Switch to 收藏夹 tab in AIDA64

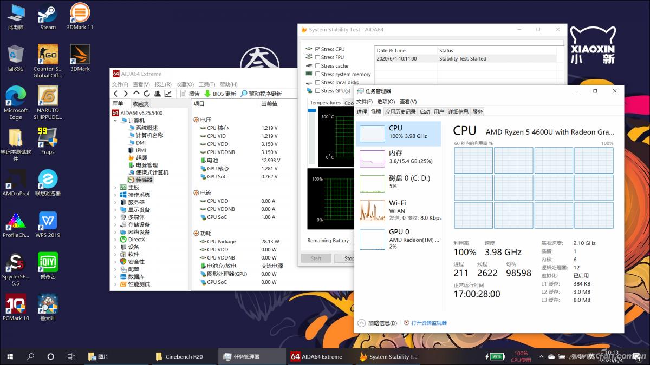140,104
